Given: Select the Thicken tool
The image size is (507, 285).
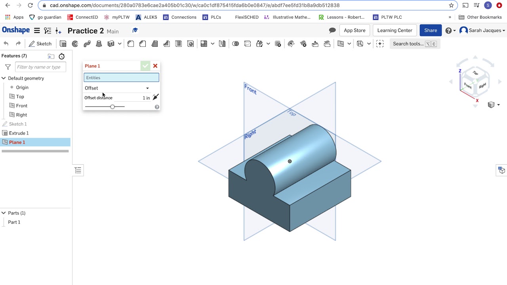Looking at the screenshot, I should [x=111, y=44].
